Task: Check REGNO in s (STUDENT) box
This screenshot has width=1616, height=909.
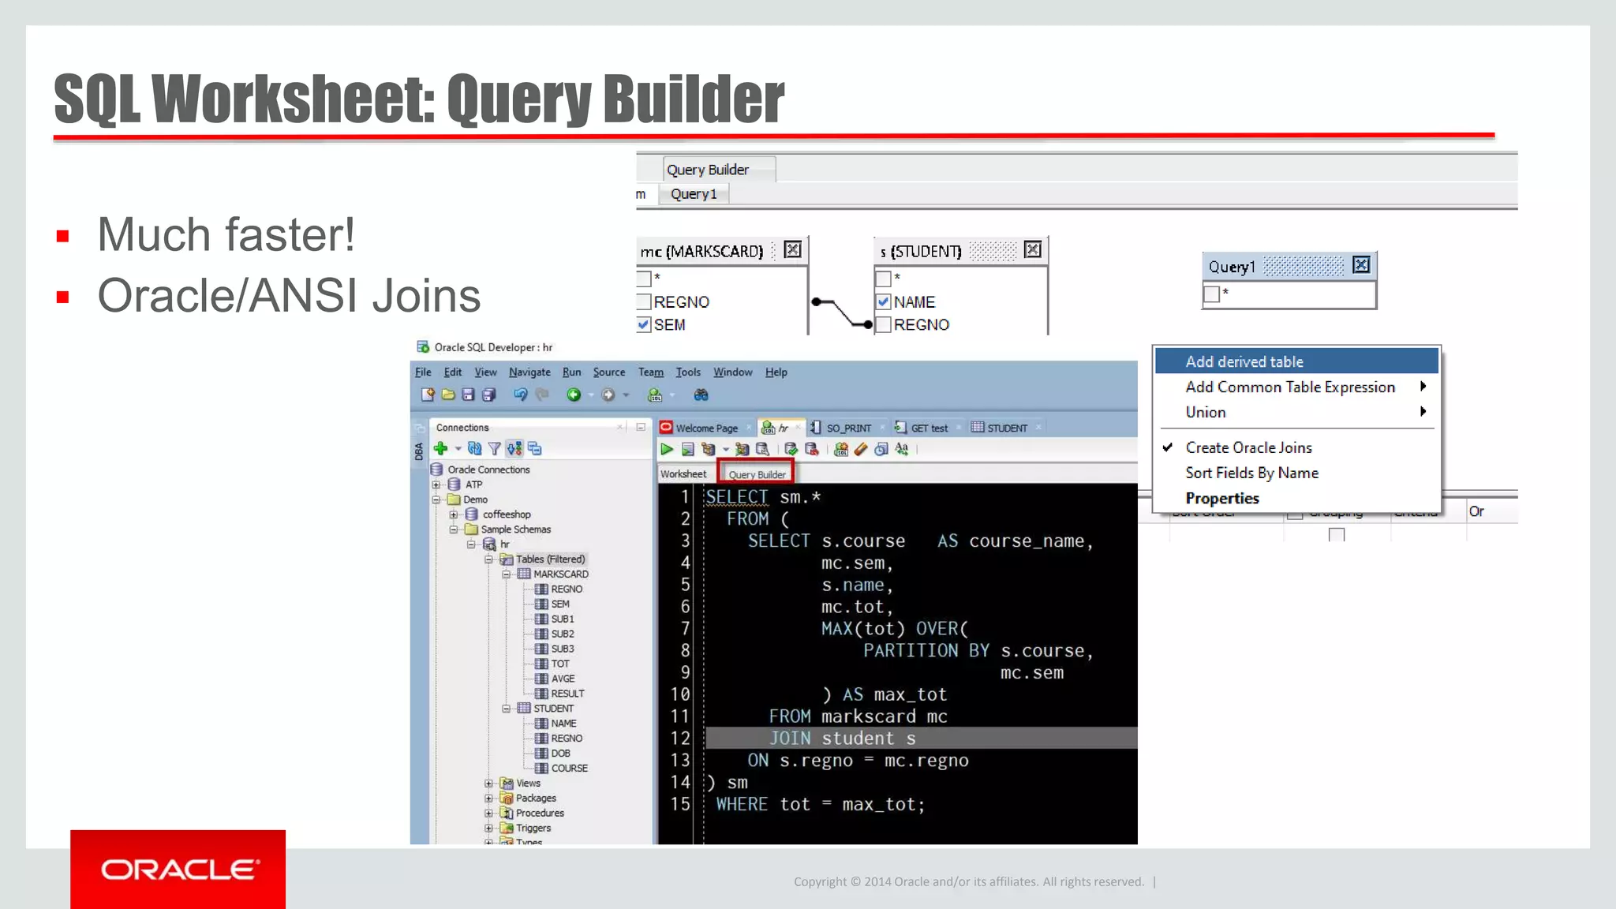Action: (x=884, y=324)
